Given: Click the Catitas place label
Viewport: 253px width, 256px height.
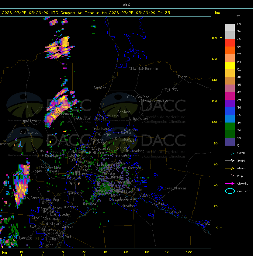Looking at the screenshot, I should (158, 203).
